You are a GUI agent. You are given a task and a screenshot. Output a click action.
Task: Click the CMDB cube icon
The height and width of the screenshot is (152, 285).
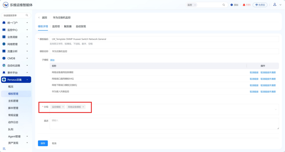[4, 58]
